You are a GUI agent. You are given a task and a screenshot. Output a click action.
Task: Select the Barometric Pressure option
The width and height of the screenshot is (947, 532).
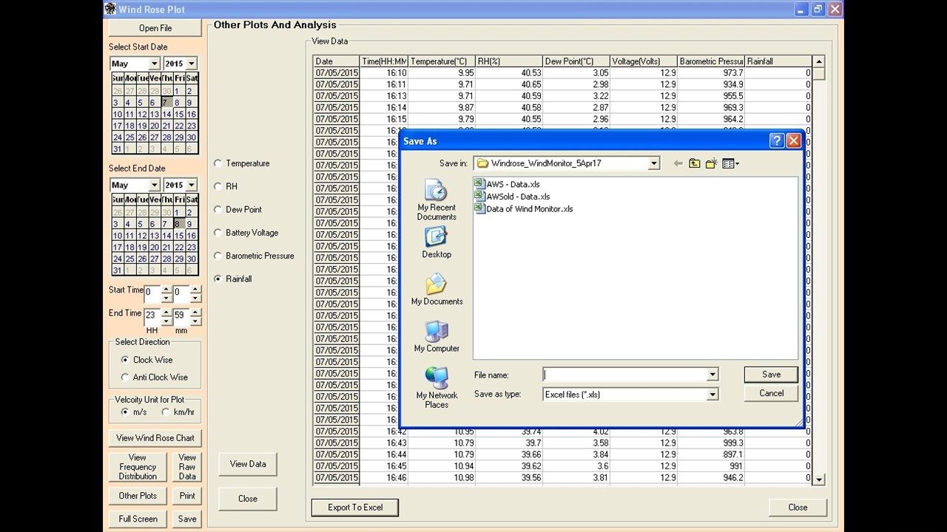[x=218, y=256]
